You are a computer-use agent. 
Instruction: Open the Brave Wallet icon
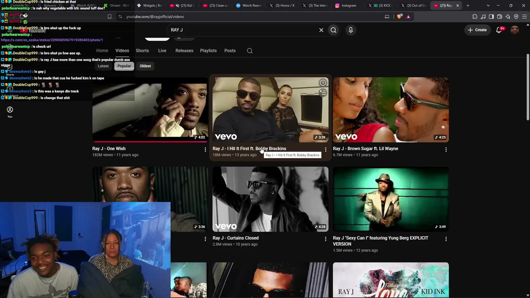[x=500, y=17]
